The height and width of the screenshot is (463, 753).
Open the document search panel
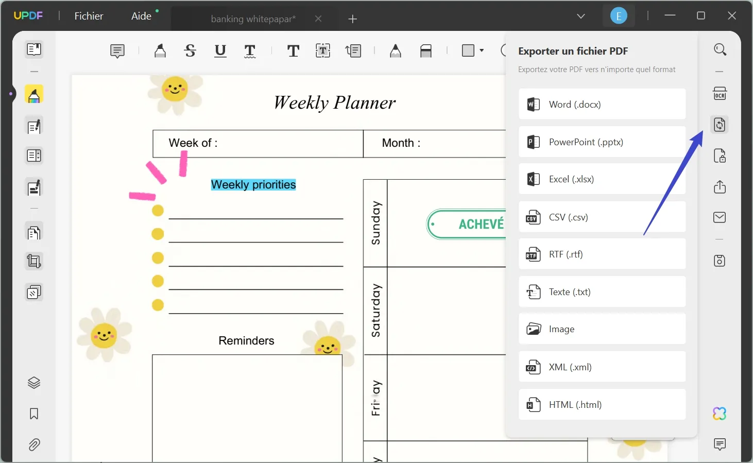(720, 49)
